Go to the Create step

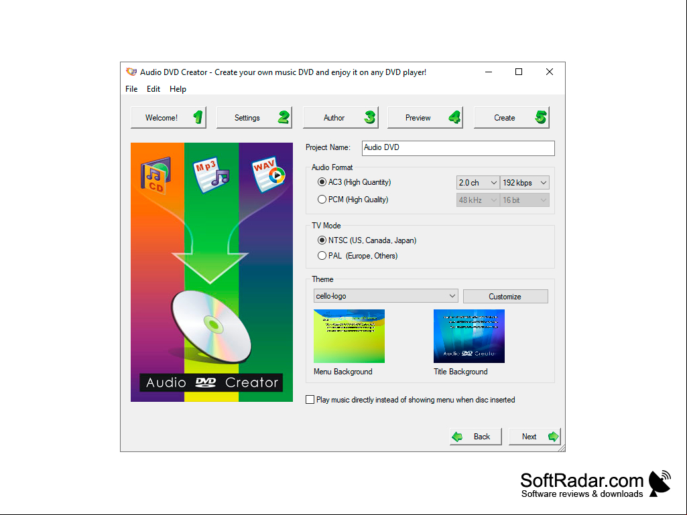point(511,117)
